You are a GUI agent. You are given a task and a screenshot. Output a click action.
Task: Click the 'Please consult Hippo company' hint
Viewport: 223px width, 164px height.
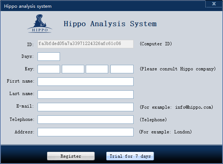click(x=177, y=69)
